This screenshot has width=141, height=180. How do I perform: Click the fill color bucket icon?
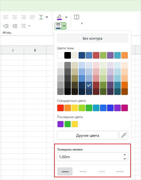59,17
